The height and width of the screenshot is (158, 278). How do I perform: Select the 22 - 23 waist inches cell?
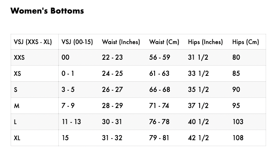[112, 58]
